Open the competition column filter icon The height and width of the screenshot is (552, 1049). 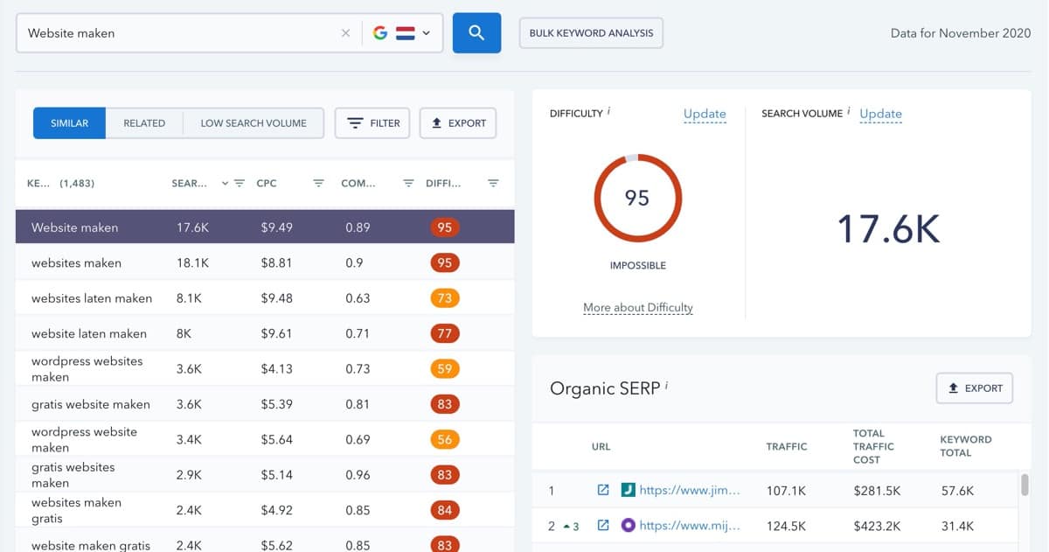[x=408, y=184]
